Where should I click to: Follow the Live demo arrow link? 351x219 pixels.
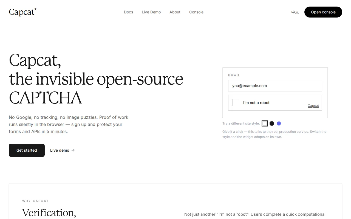click(x=62, y=150)
